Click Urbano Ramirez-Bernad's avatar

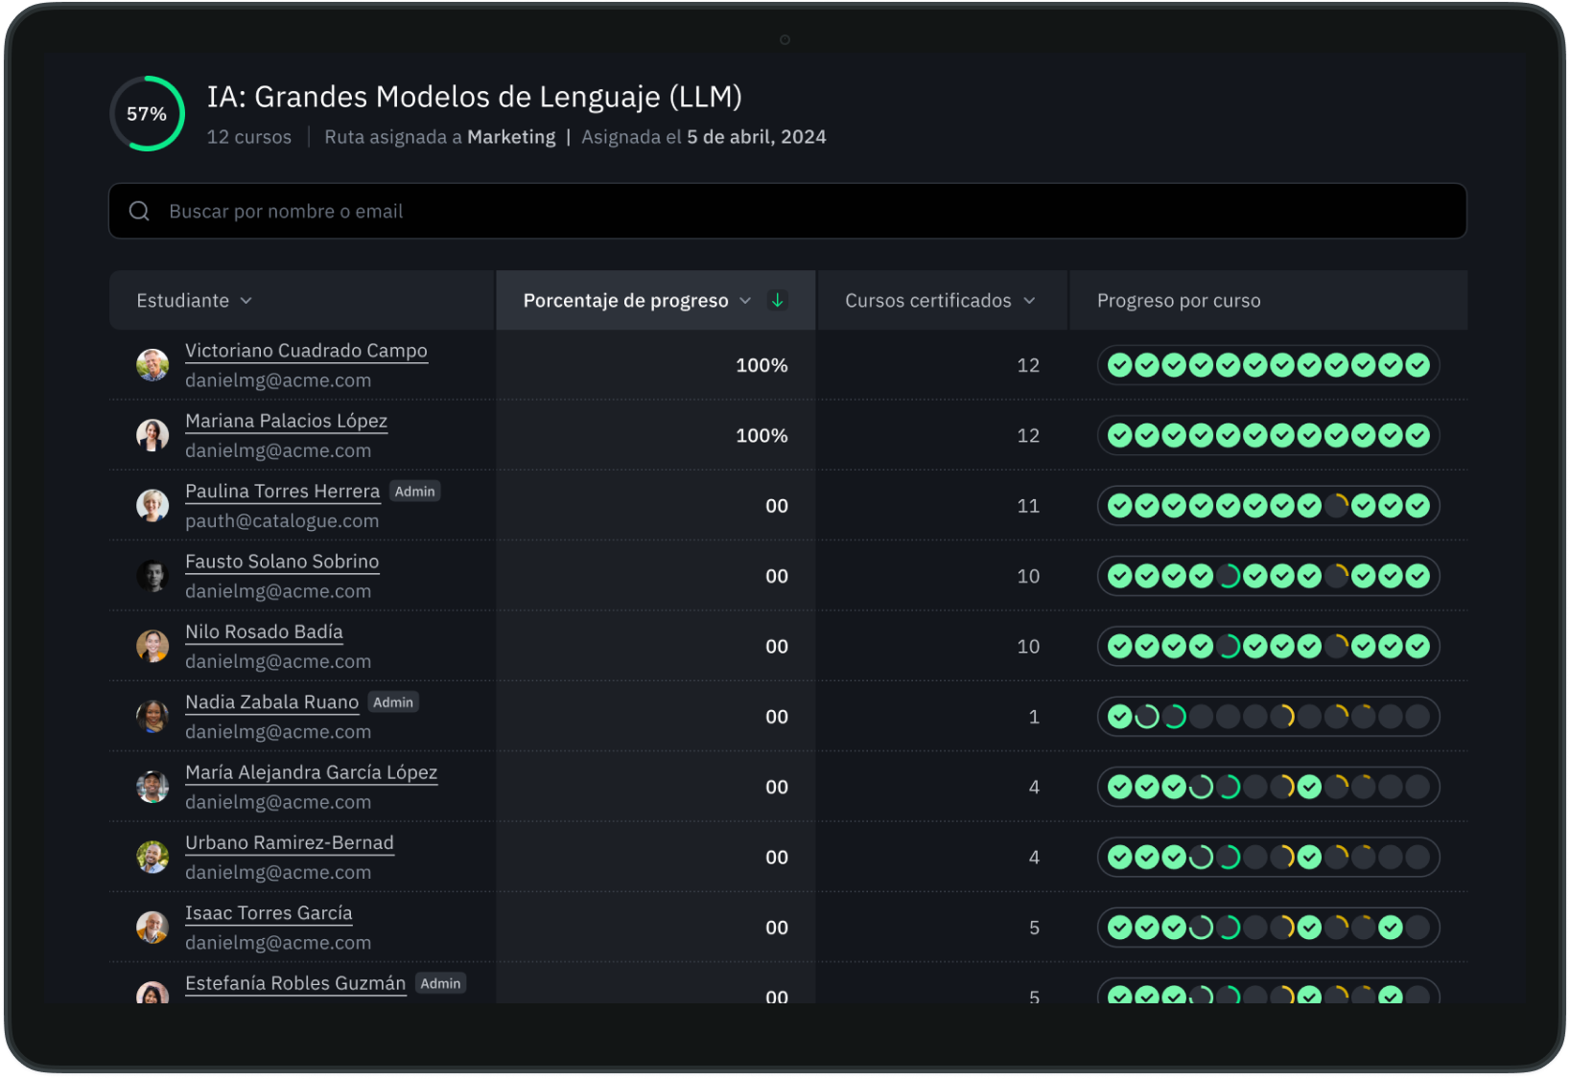click(x=152, y=857)
